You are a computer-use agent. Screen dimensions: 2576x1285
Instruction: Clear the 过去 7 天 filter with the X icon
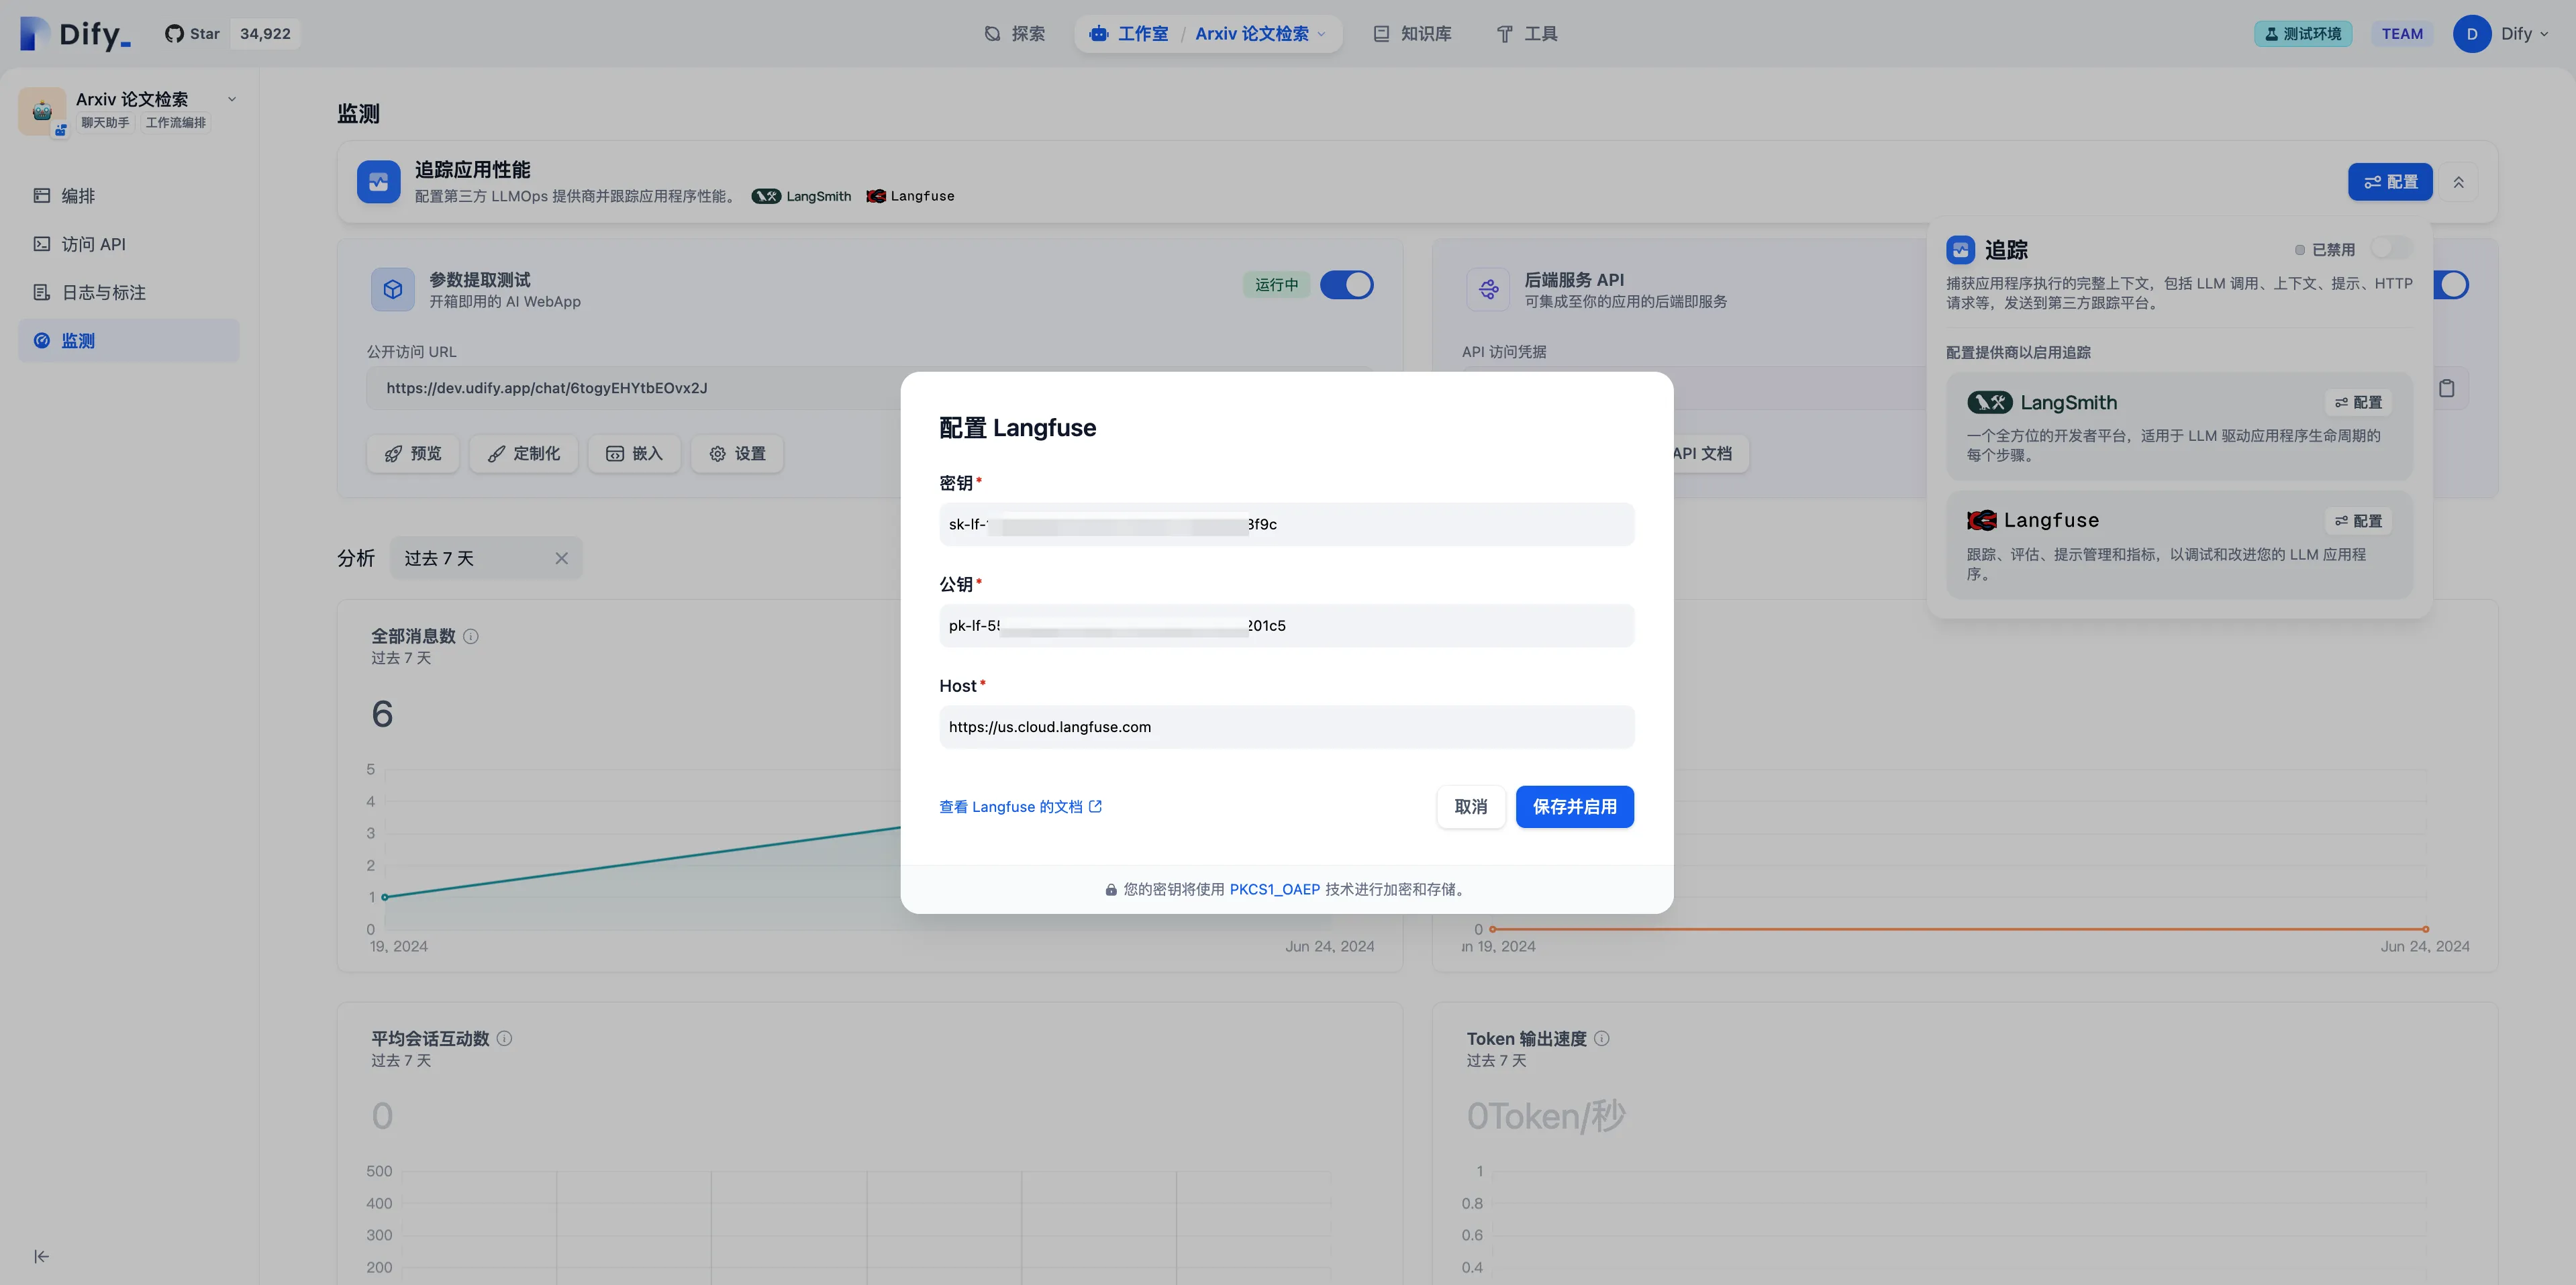click(x=561, y=558)
